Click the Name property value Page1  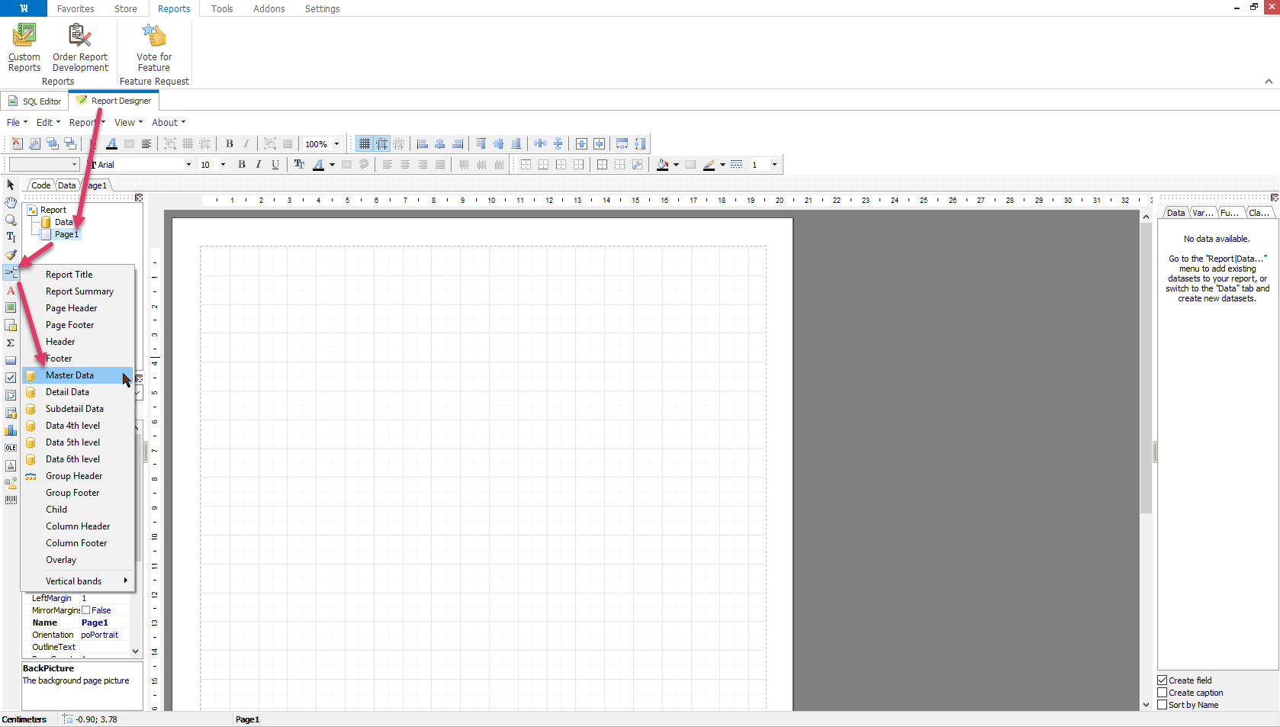(x=95, y=622)
